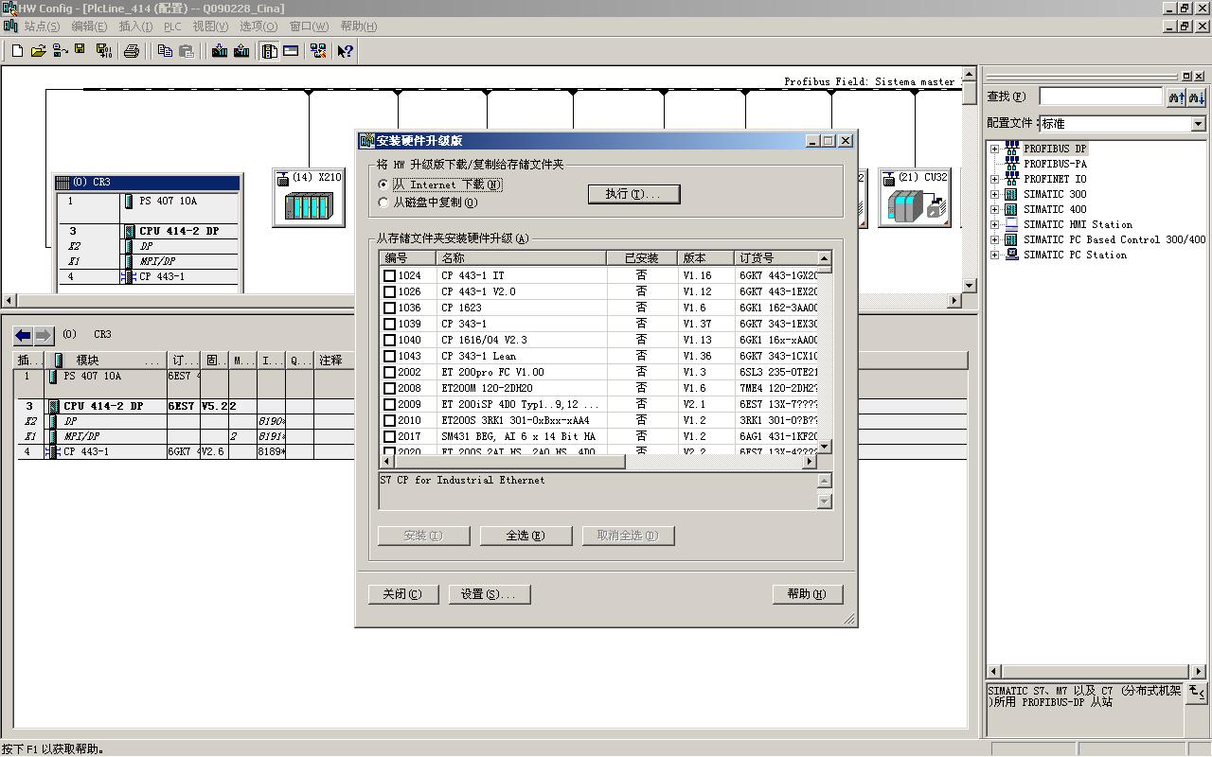Click the forward arrow in the CR3 detail pane
This screenshot has height=757, width=1212.
click(44, 335)
